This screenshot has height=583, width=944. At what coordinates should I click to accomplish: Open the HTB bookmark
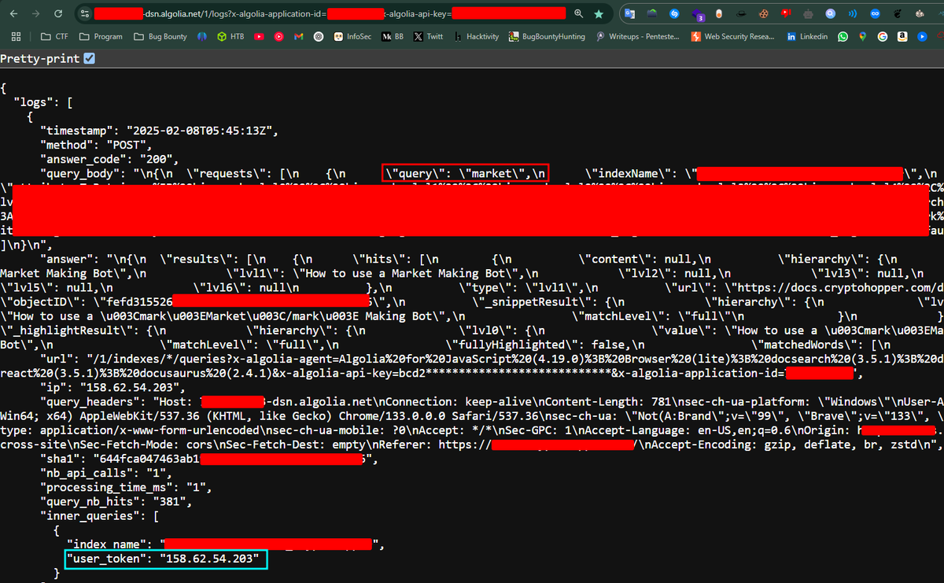pos(231,36)
